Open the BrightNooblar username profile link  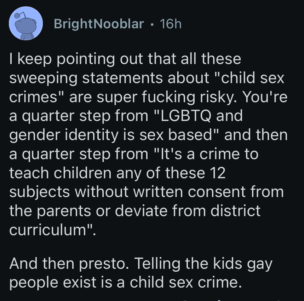[99, 24]
